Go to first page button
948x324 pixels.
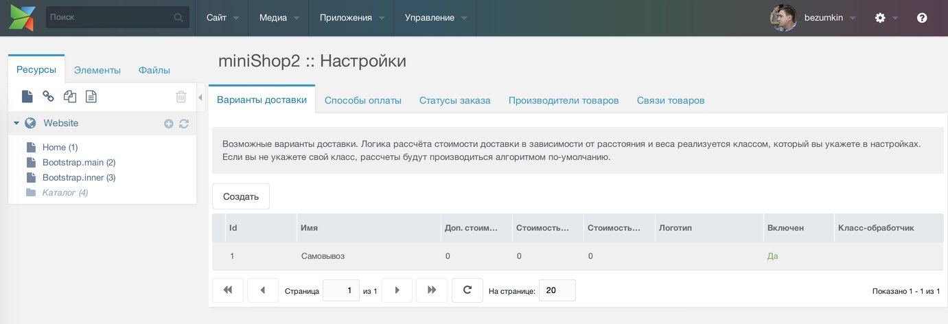tap(228, 290)
